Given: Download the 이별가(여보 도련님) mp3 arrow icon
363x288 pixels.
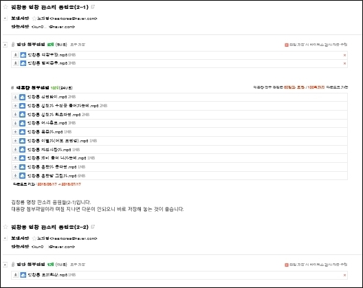Looking at the screenshot, I should [15, 141].
